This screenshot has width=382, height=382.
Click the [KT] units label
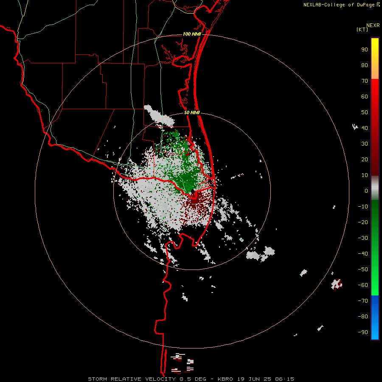click(x=362, y=29)
